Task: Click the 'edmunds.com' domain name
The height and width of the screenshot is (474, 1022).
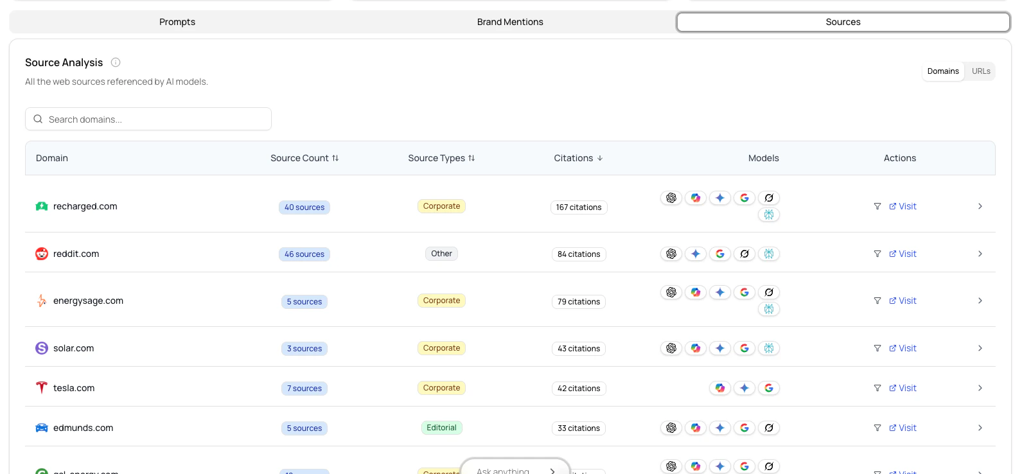Action: pyautogui.click(x=83, y=428)
